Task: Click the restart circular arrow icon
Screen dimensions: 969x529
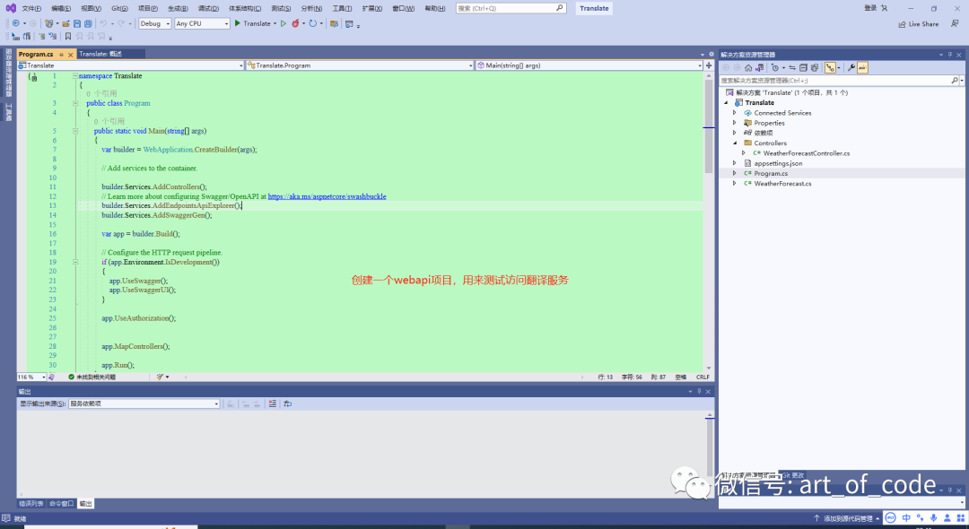Action: click(313, 23)
